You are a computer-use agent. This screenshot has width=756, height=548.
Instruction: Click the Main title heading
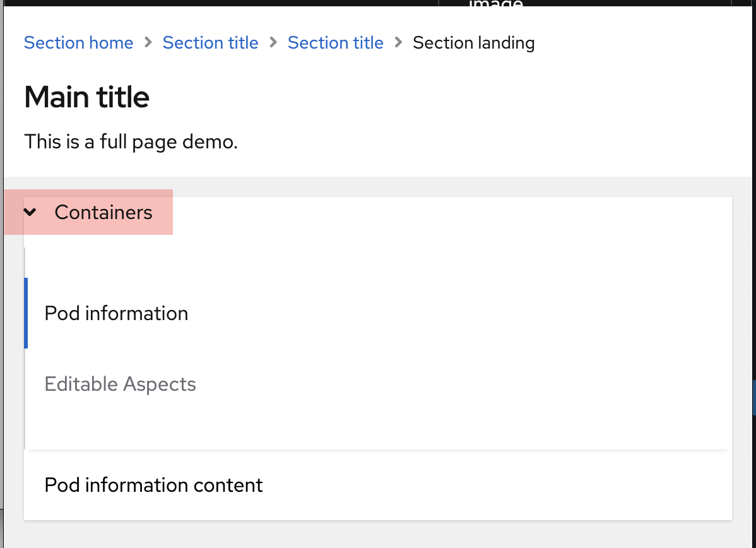pyautogui.click(x=87, y=97)
